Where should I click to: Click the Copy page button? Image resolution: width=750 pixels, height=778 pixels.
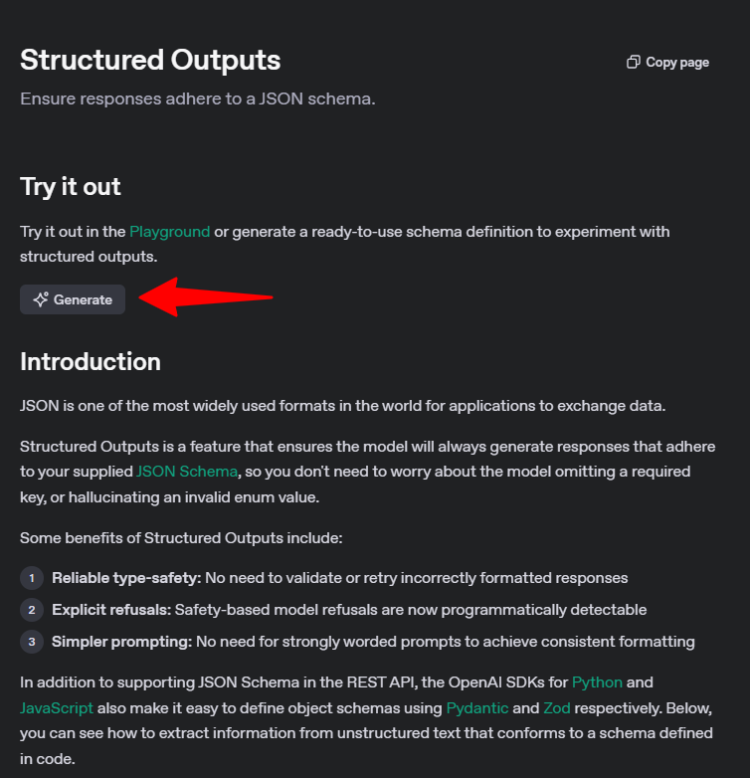tap(668, 62)
